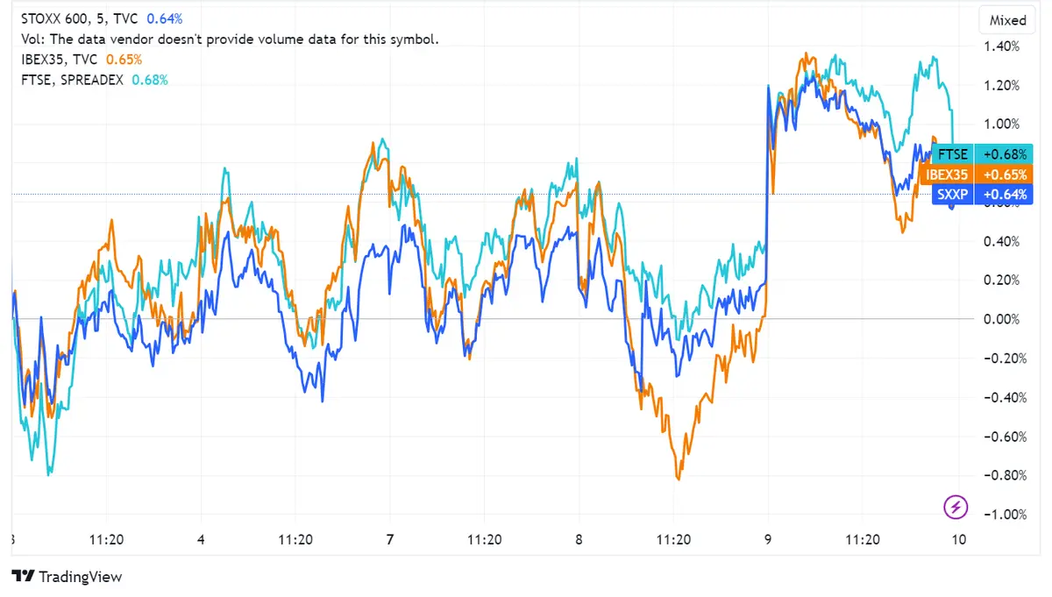This screenshot has height=597, width=1052.
Task: Click the 1.40% label on the price axis
Action: tap(1003, 46)
